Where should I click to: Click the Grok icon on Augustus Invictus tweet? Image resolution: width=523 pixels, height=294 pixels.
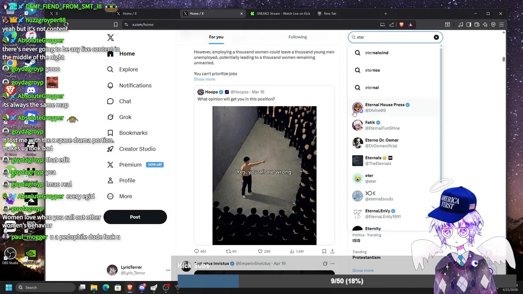(x=325, y=264)
